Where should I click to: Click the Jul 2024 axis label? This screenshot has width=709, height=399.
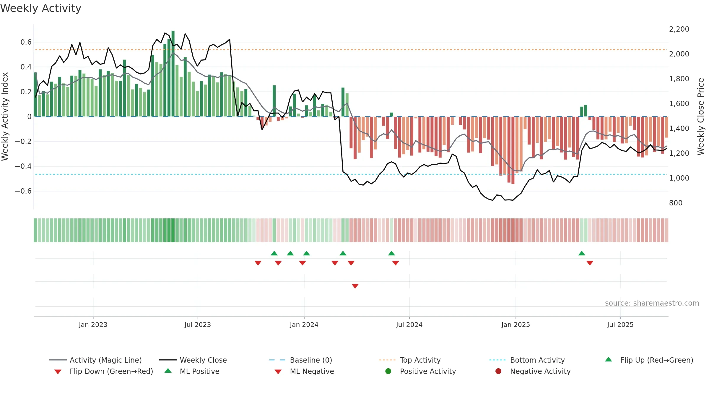[x=409, y=325]
